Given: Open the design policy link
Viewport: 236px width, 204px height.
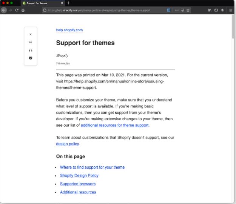Looking at the screenshot, I should [68, 144].
